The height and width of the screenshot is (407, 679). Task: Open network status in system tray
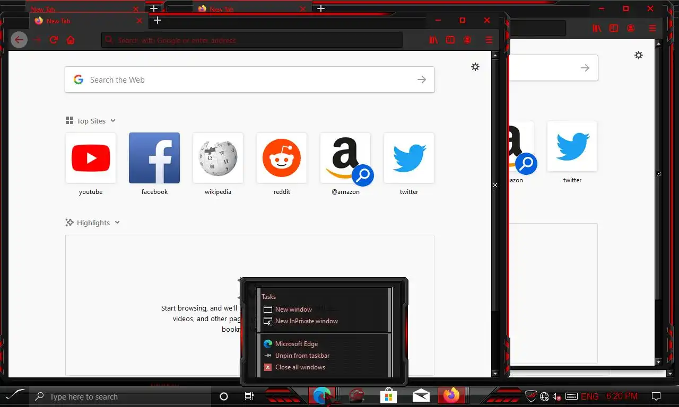click(x=544, y=396)
